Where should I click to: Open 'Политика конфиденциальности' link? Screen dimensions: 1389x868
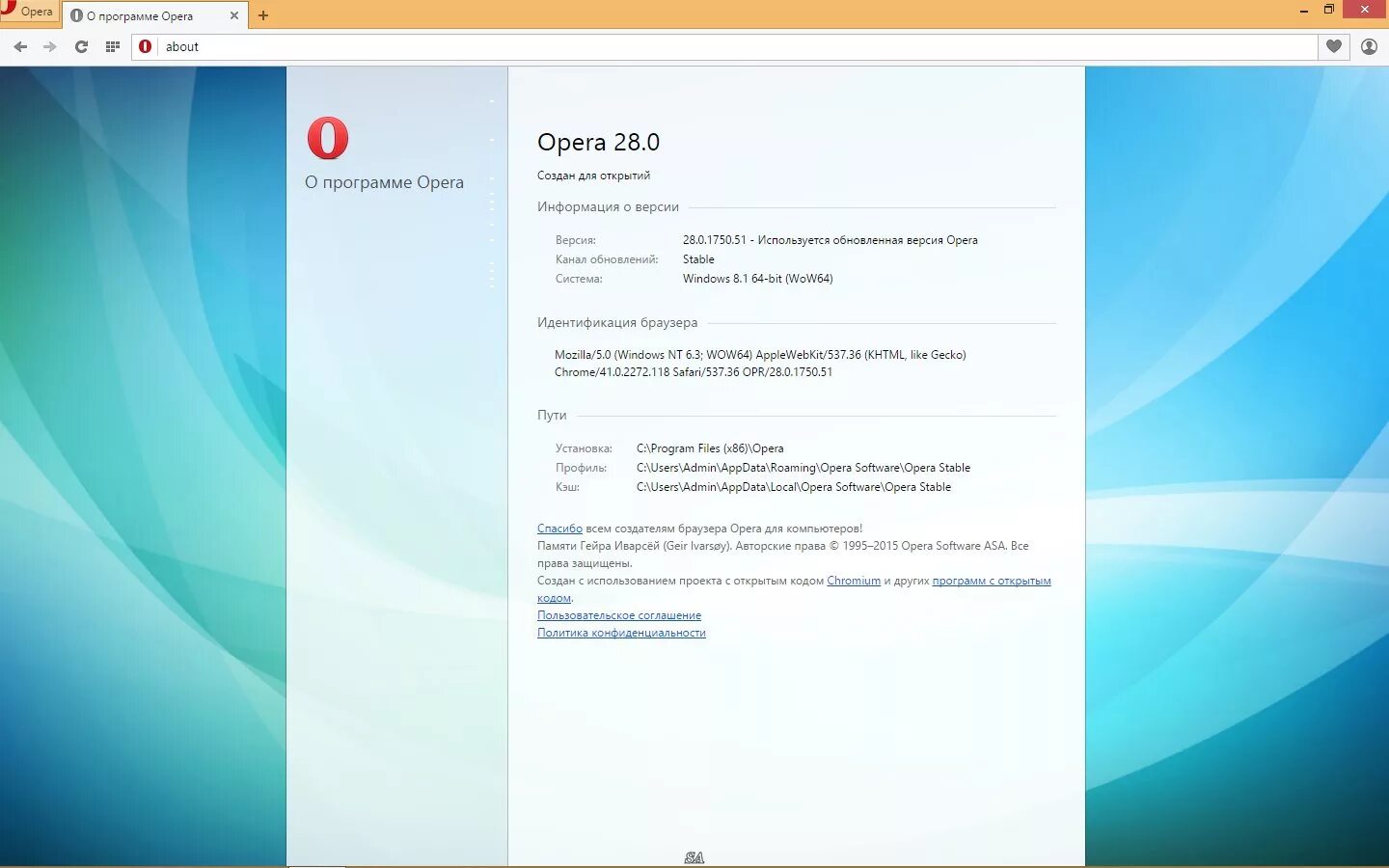point(621,633)
